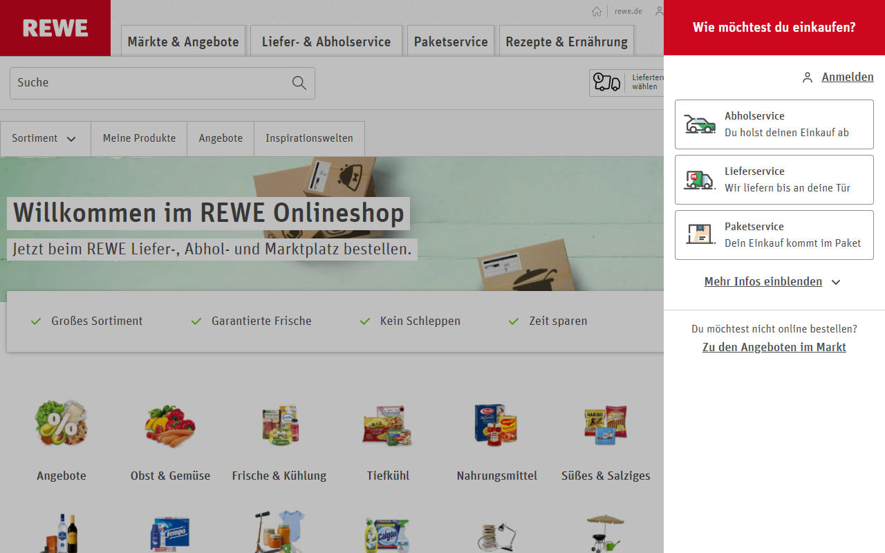
Task: Click 'Wie möchtest du einkaufen?' header
Action: (774, 28)
